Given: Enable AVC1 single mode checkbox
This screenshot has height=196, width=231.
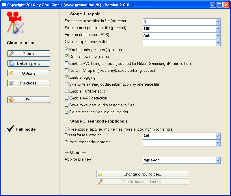Looking at the screenshot, I should pyautogui.click(x=67, y=63).
